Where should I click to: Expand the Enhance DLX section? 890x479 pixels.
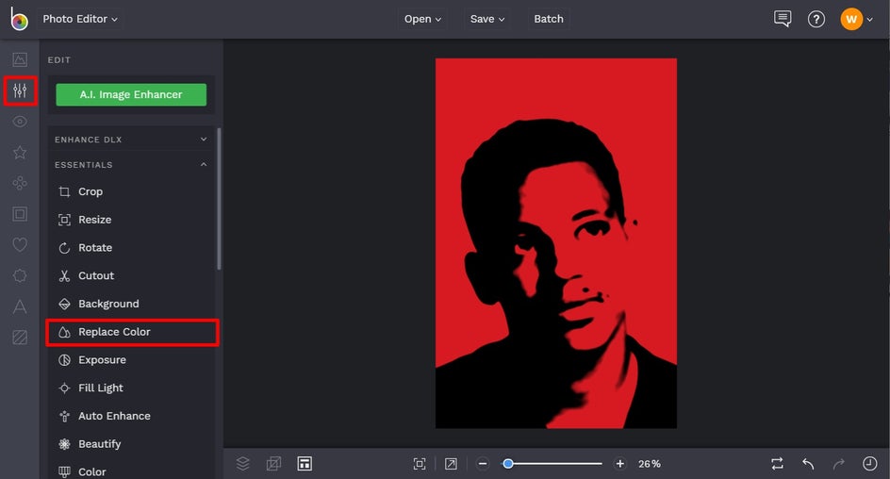click(131, 139)
